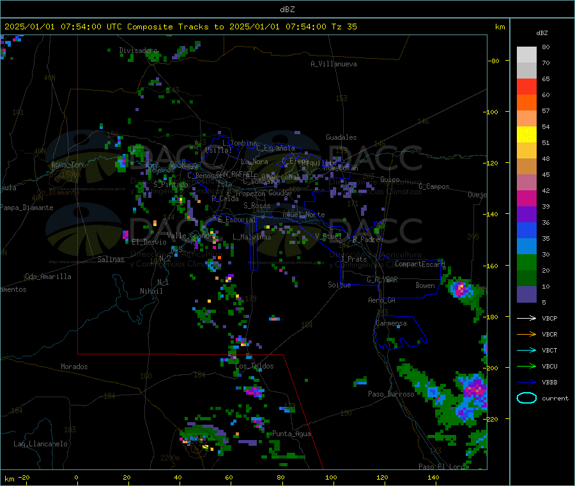The height and width of the screenshot is (486, 575).
Task: Click the magenta storm core near Paso_Barroso
Action: click(475, 388)
